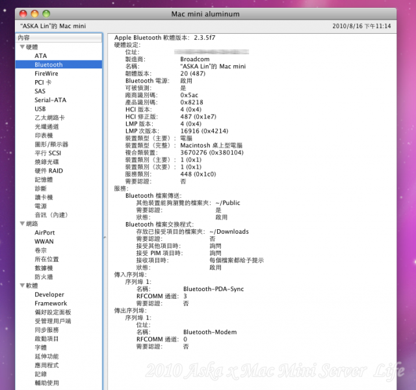Click the 448 (0x1c0) service class value
The height and width of the screenshot is (390, 416).
coord(198,174)
